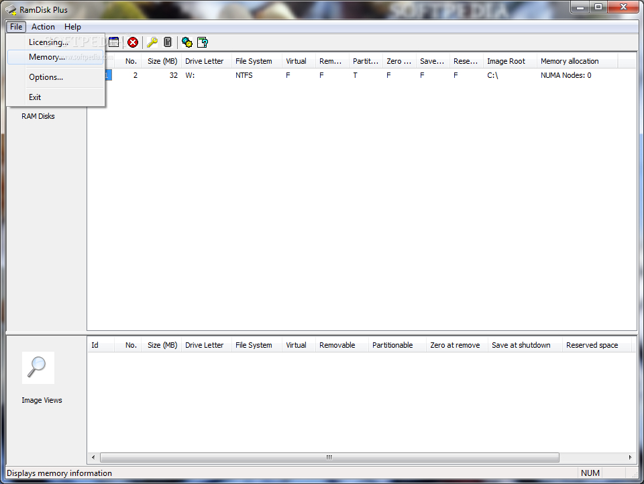Select the W: drive letter cell
644x484 pixels.
(190, 76)
